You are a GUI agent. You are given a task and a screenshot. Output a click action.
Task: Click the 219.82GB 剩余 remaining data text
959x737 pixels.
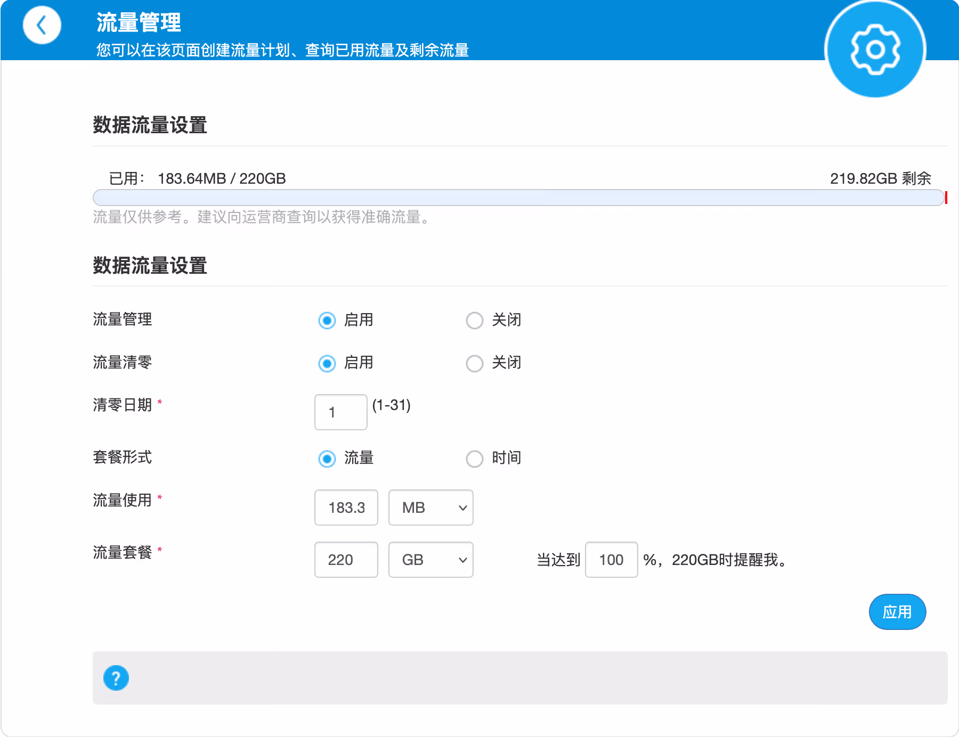(880, 178)
